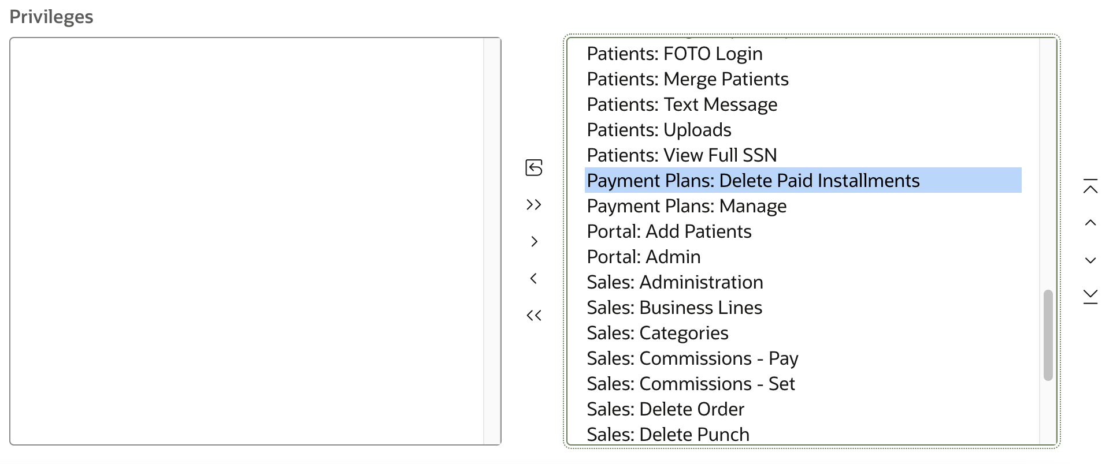1113x464 pixels.
Task: Select Sales: Business Lines entry
Action: click(674, 308)
